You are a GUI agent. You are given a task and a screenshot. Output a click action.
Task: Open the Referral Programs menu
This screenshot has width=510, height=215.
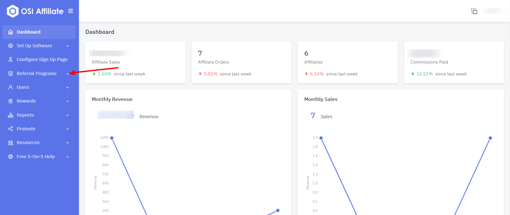point(39,73)
